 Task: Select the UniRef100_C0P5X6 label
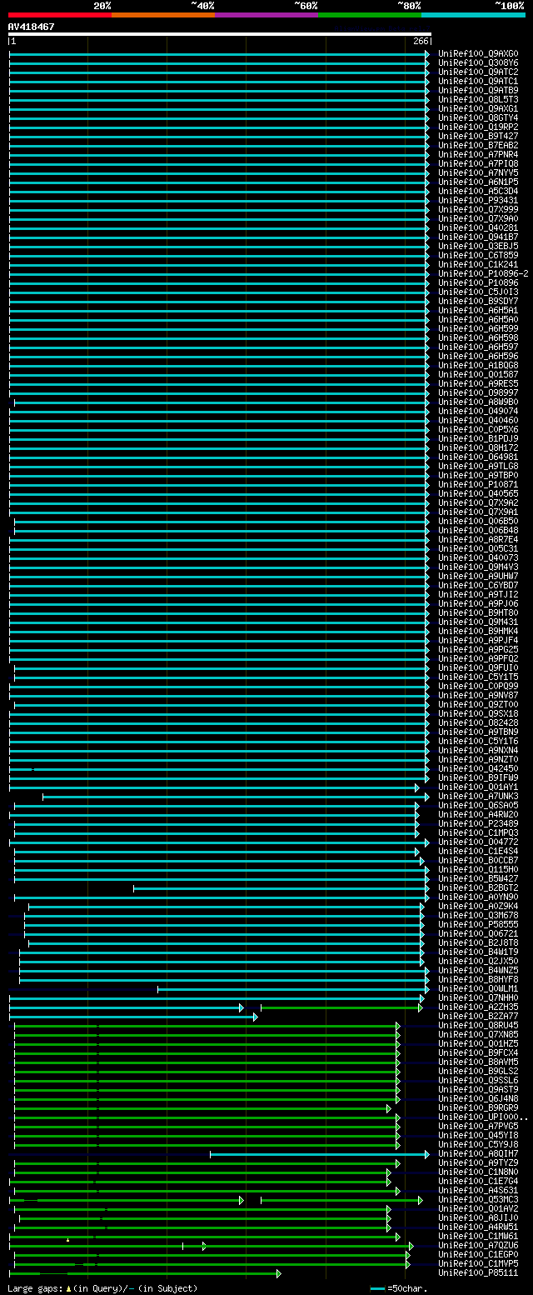click(478, 429)
